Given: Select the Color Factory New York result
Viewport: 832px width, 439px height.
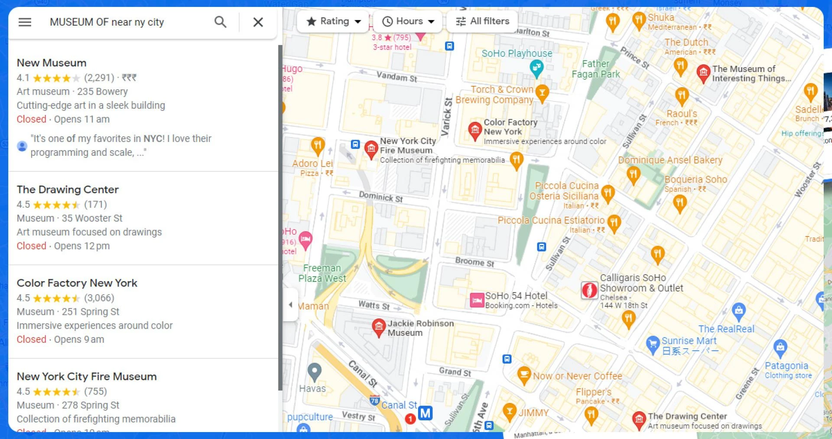Looking at the screenshot, I should (x=77, y=283).
